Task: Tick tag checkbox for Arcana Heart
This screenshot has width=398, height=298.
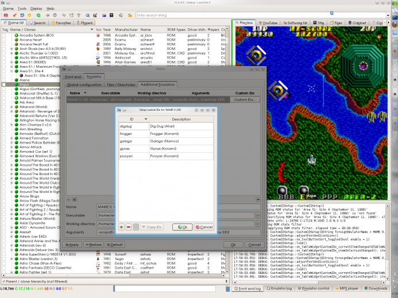Action: coord(4,40)
